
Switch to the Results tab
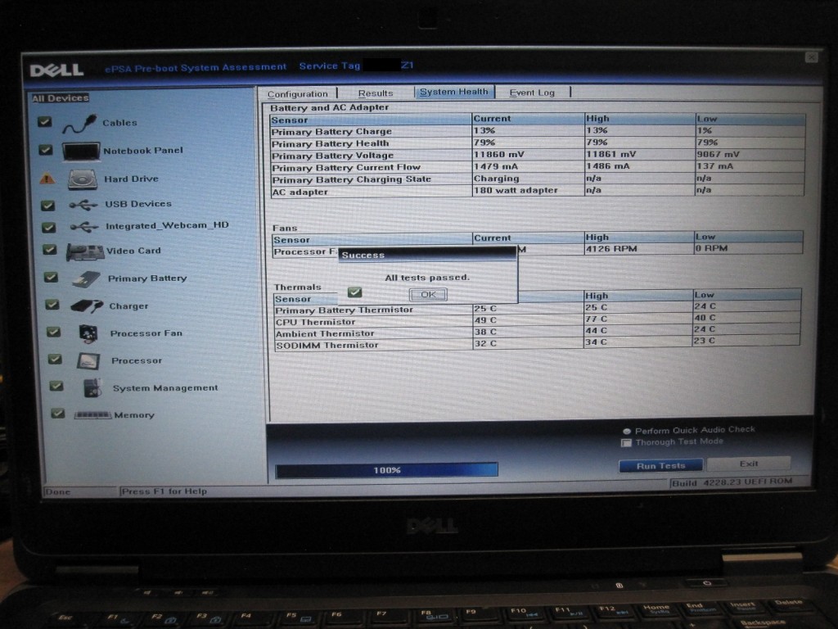pyautogui.click(x=376, y=93)
